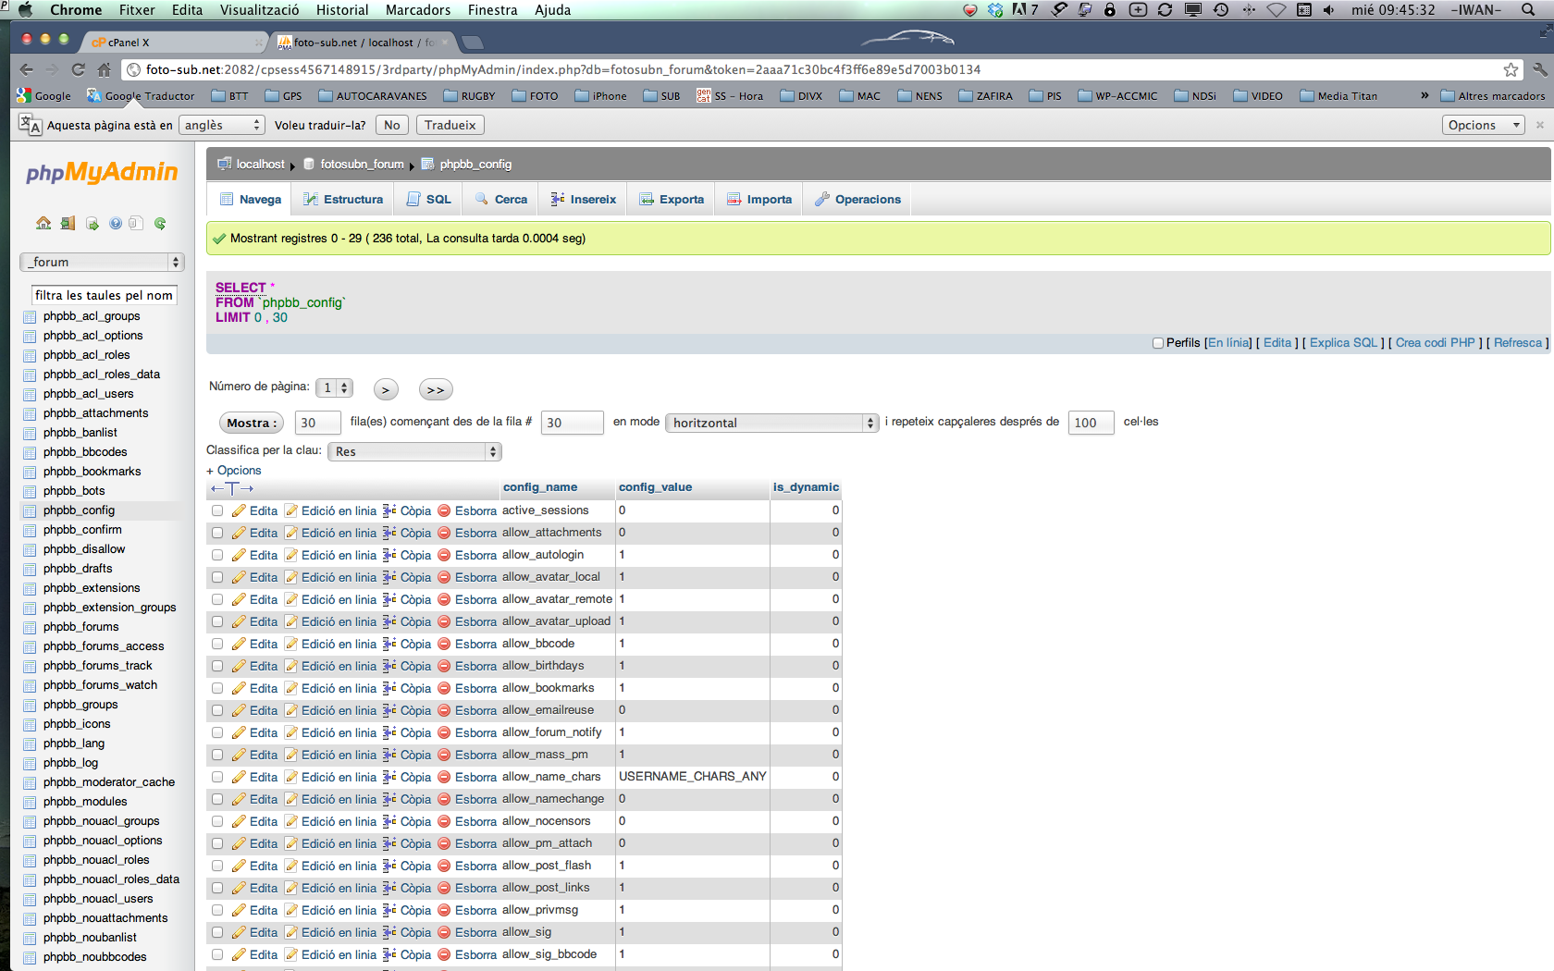Viewport: 1554px width, 971px height.
Task: Open Chrome wrench settings icon
Action: click(1540, 69)
